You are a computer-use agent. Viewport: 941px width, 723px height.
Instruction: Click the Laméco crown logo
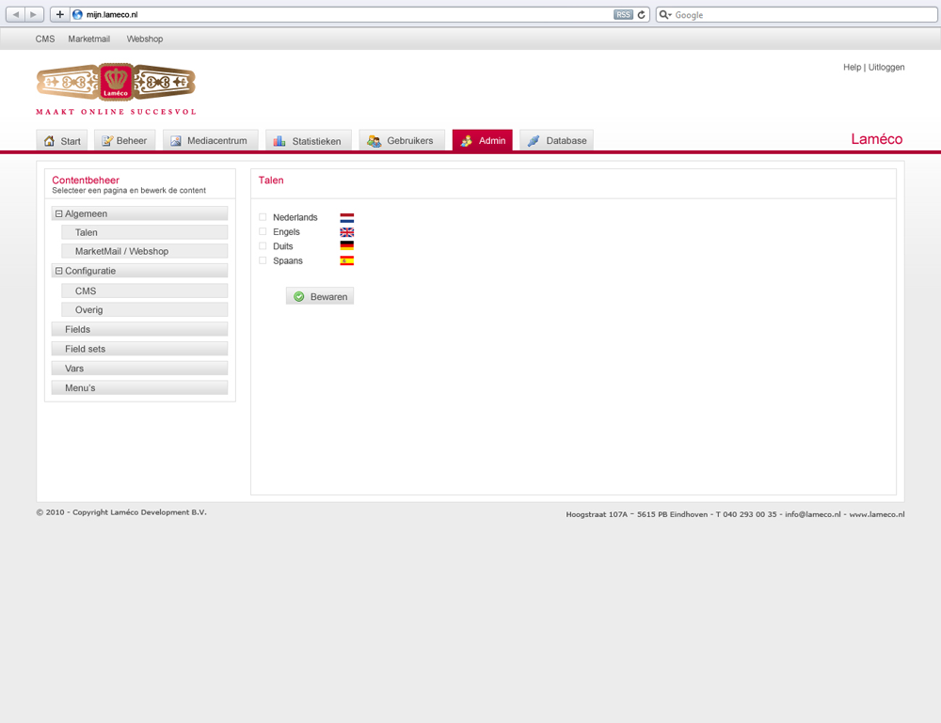point(116,83)
